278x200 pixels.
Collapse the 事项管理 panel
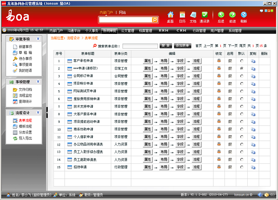(38, 82)
